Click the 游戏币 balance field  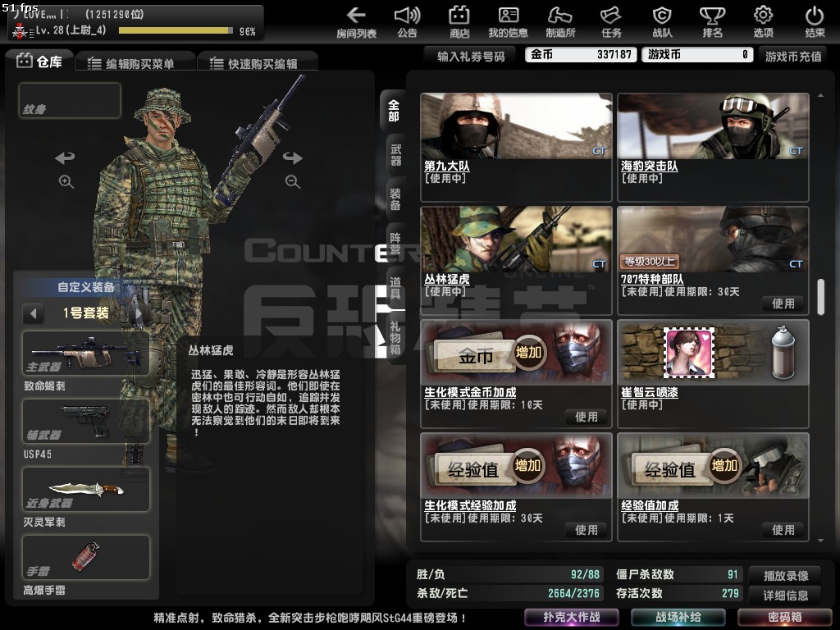coord(697,55)
